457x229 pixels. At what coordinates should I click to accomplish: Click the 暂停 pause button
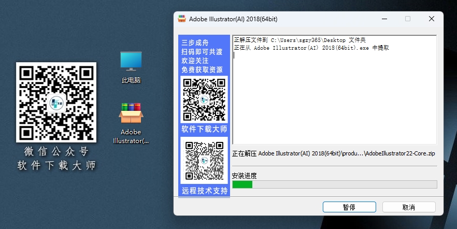[349, 207]
